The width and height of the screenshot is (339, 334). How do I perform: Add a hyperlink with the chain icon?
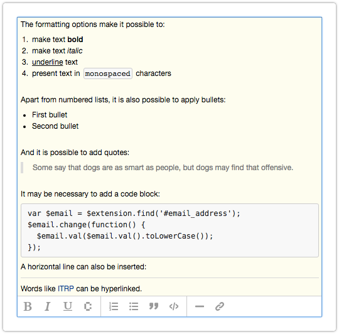click(220, 306)
